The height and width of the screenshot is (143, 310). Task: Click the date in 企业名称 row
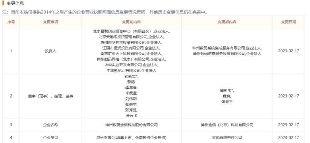pos(289,125)
